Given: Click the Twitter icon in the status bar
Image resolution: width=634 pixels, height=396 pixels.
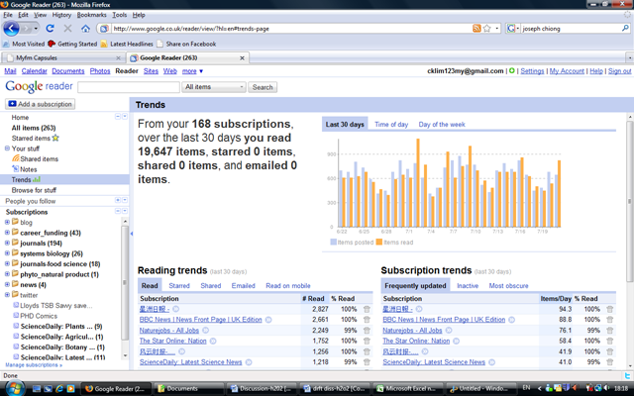Looking at the screenshot, I should tap(627, 376).
